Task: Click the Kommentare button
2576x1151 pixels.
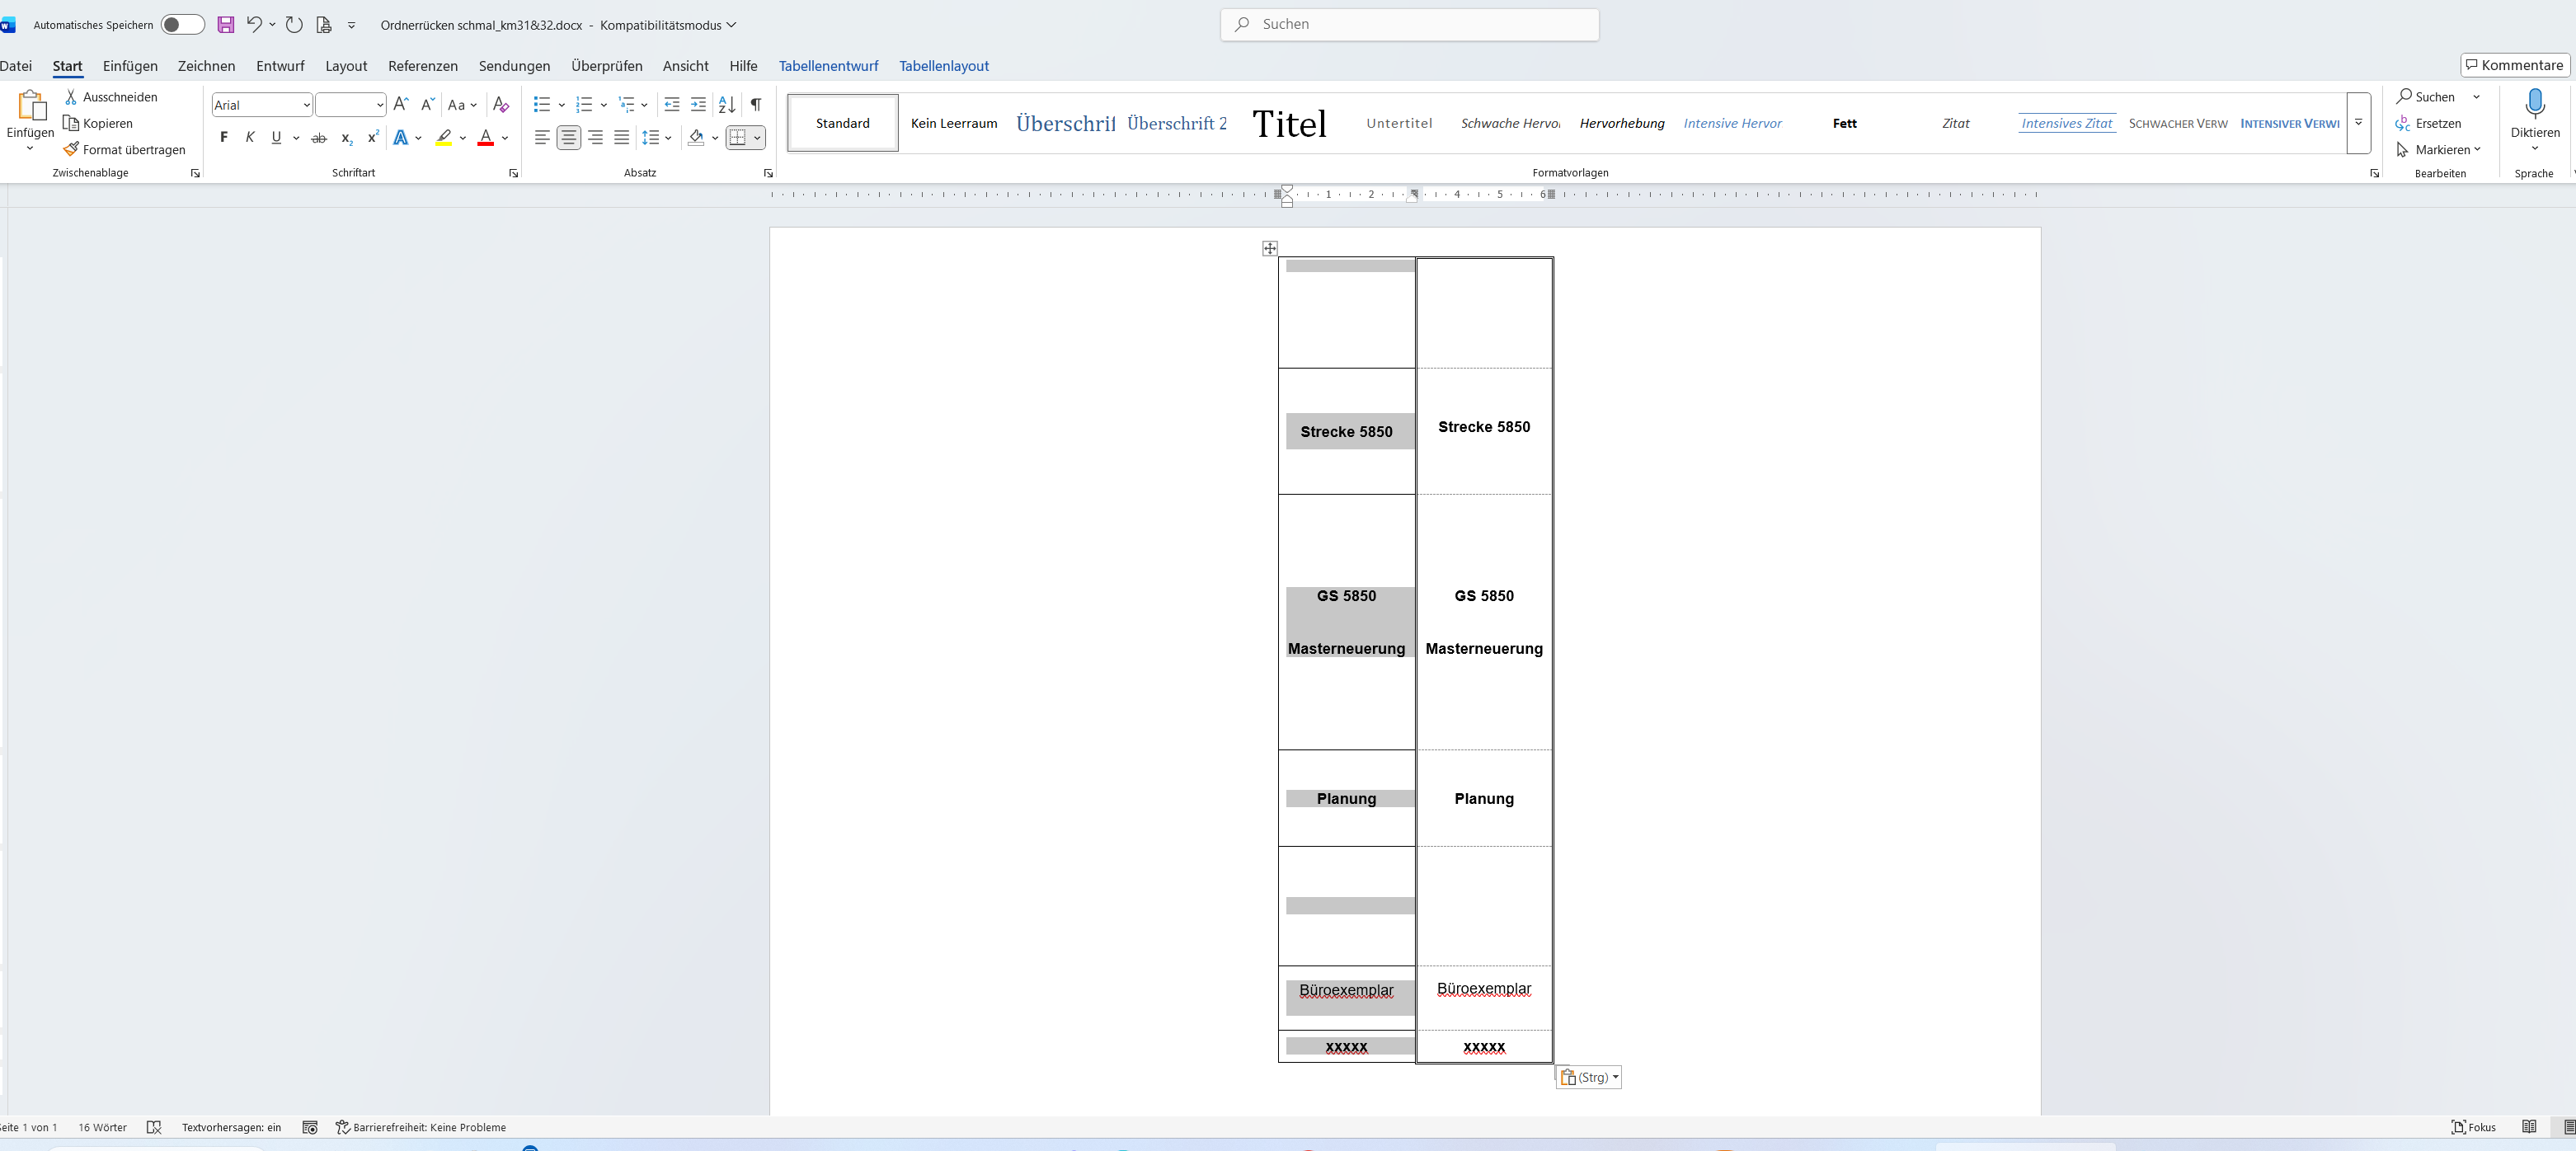Action: (2514, 65)
